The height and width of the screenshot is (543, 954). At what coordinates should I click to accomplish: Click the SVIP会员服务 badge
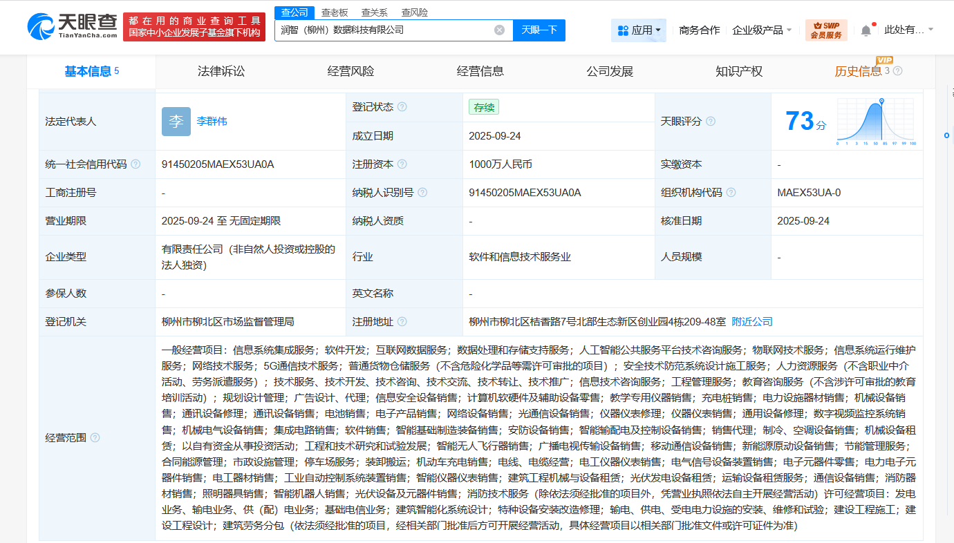(826, 30)
